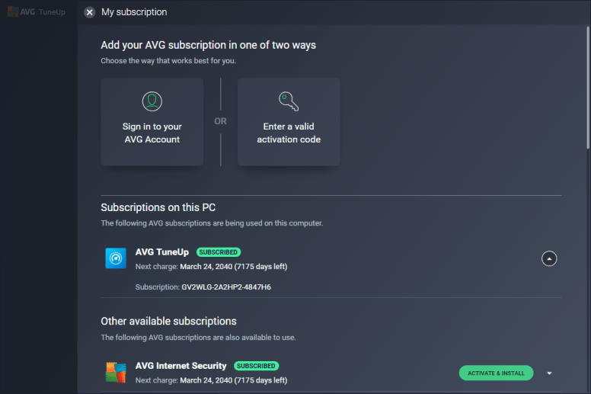Viewport: 591px width, 394px height.
Task: Click the AVG TuneUp product name
Action: pyautogui.click(x=161, y=252)
